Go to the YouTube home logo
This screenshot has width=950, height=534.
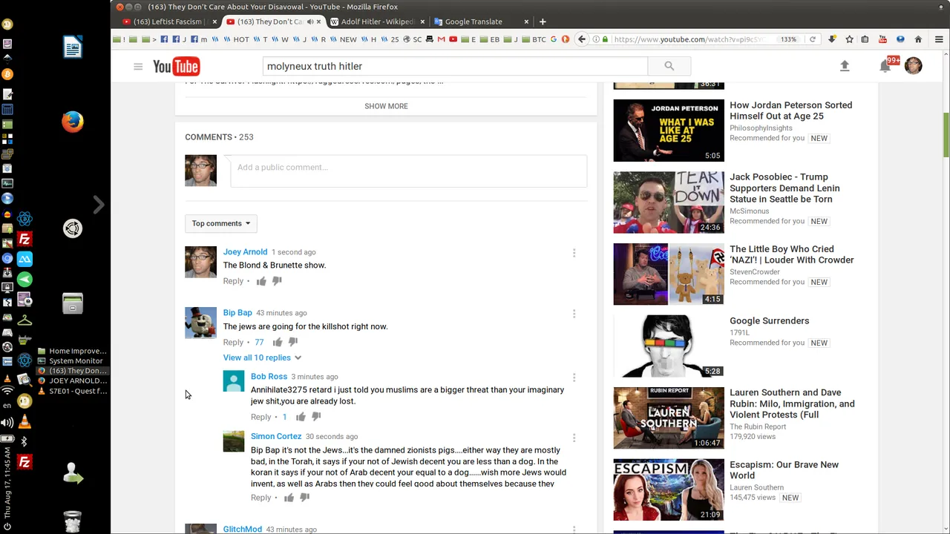pos(176,67)
